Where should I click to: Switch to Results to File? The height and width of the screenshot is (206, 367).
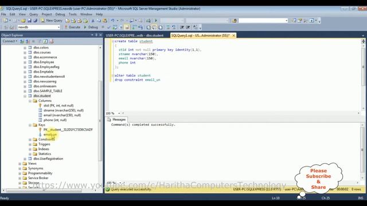pos(161,27)
